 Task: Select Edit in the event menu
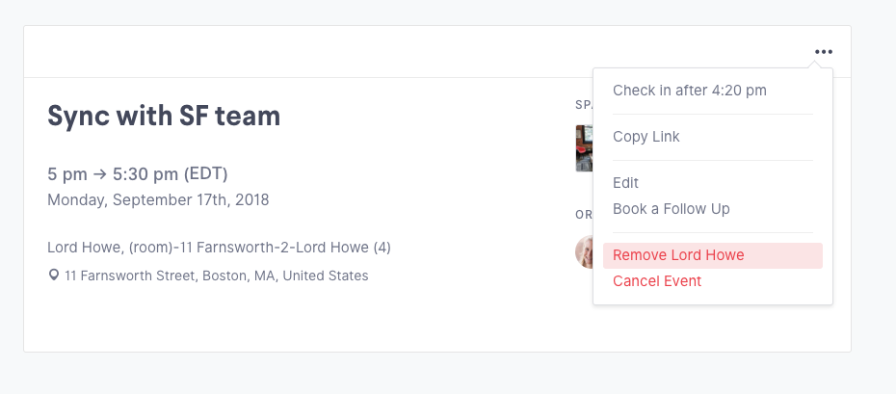(626, 183)
